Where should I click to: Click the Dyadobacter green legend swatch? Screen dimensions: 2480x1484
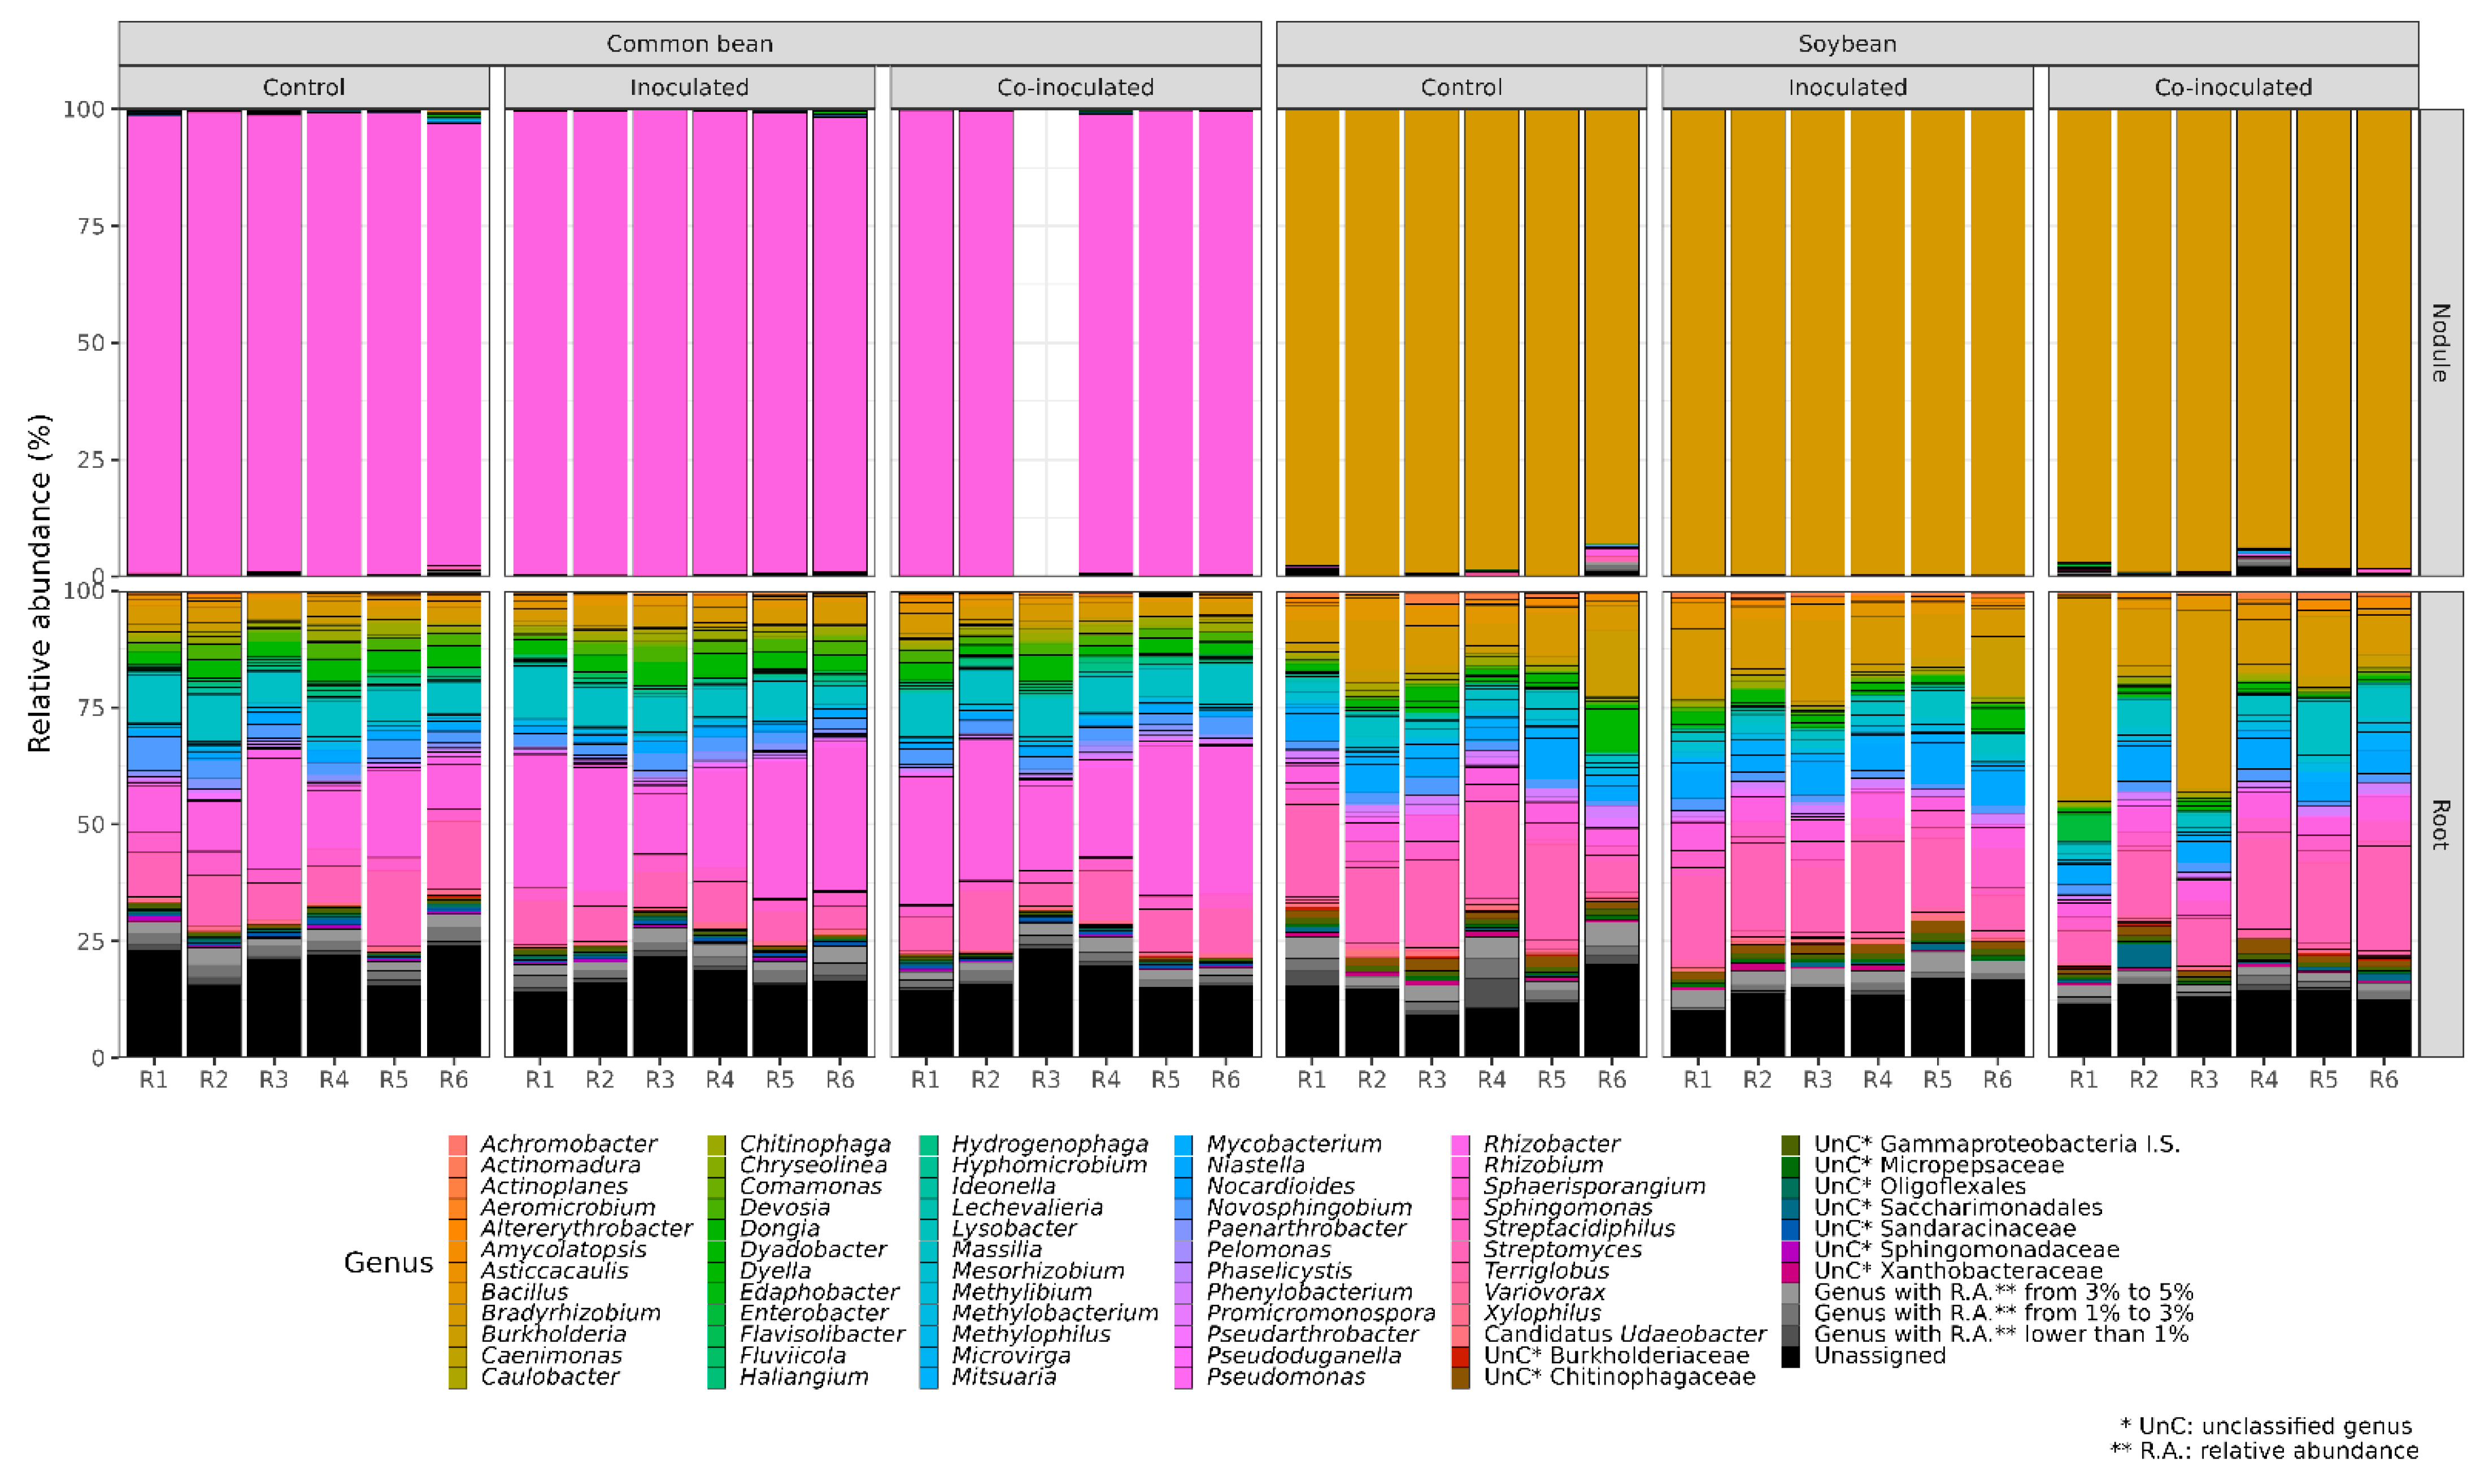tap(716, 1250)
